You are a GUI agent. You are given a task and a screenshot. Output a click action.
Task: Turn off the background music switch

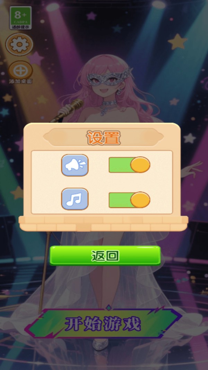[x=129, y=200]
